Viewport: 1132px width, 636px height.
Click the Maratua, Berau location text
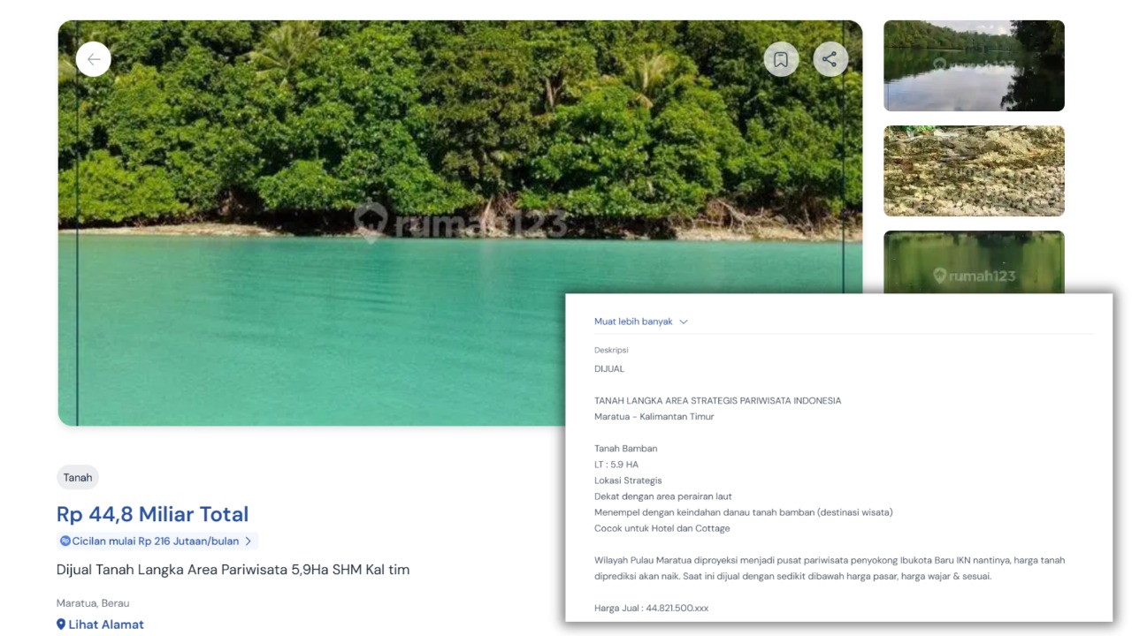(93, 603)
